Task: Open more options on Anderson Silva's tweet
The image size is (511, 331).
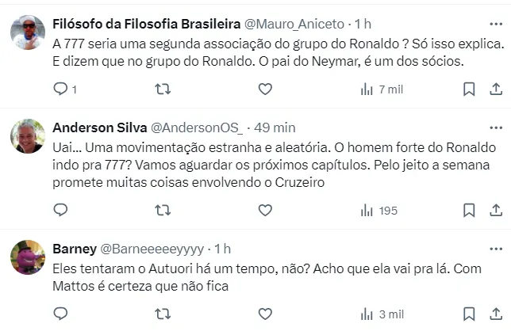Action: click(x=496, y=127)
